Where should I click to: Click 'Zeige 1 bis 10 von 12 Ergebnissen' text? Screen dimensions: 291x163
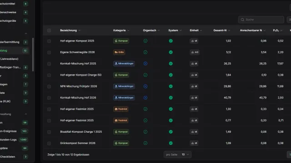click(68, 155)
